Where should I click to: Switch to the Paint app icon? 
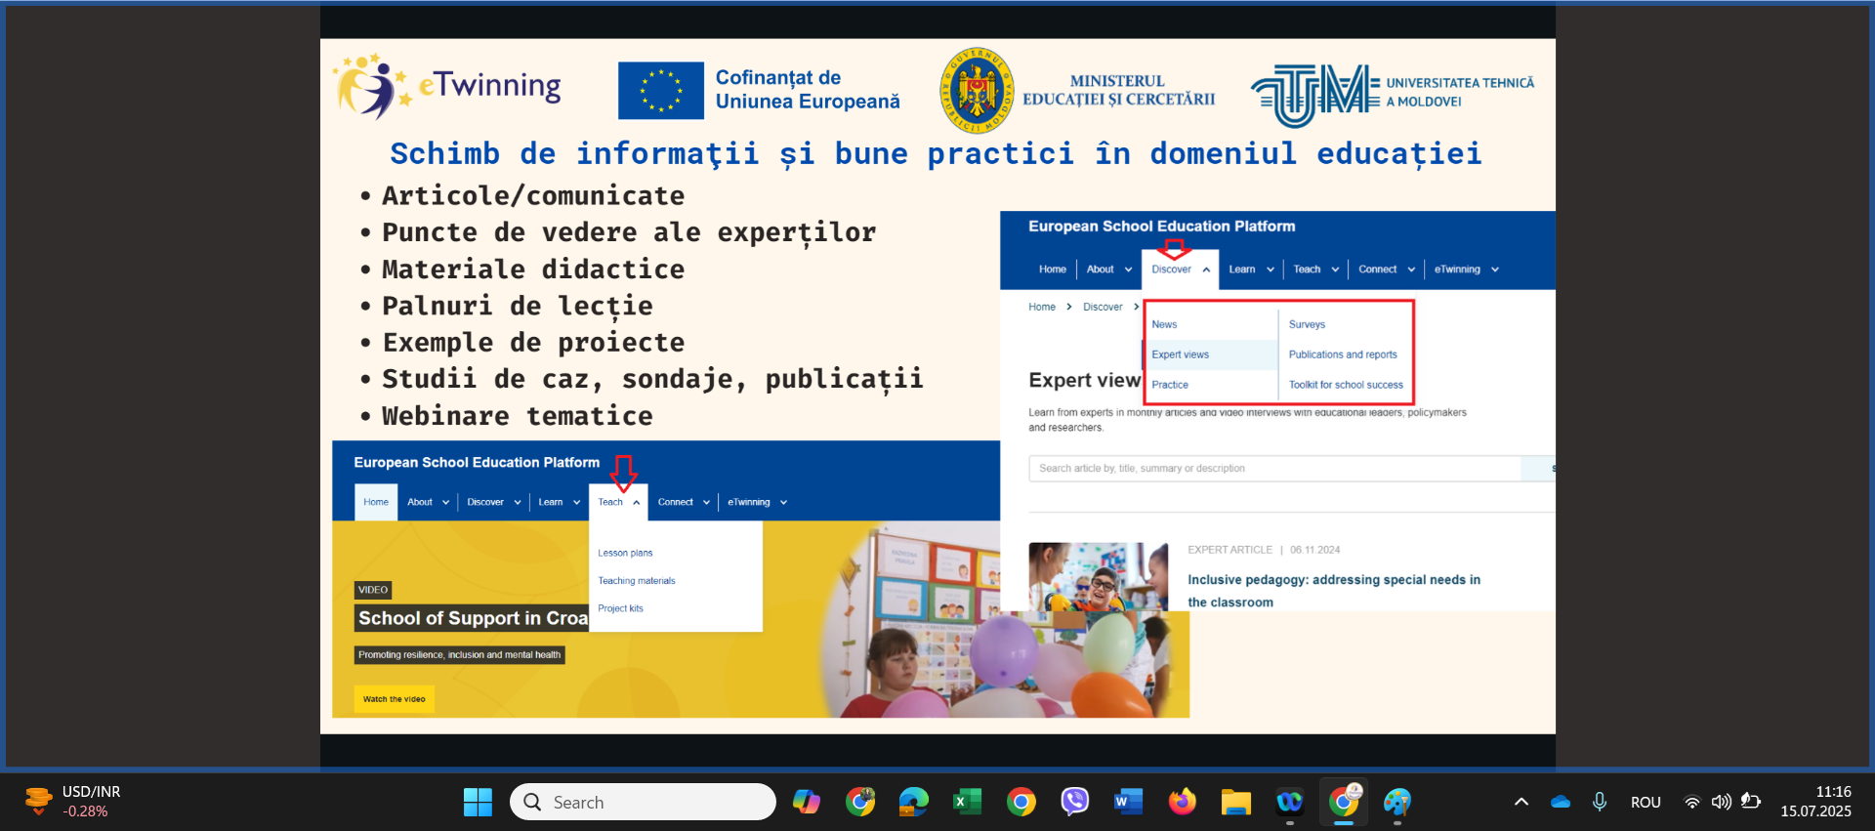pyautogui.click(x=1397, y=802)
